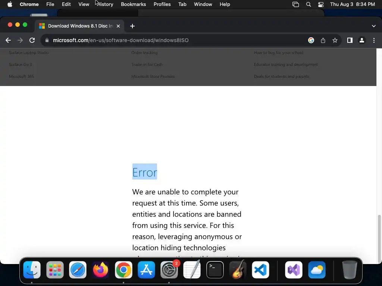Click the highlighted Error heading
The image size is (382, 286).
[x=145, y=172]
